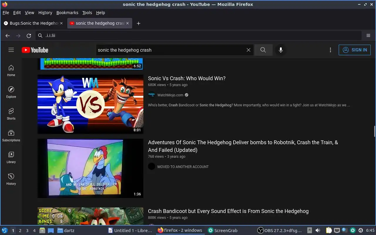The height and width of the screenshot is (235, 376).
Task: Switch to Bugs:Sonic the Hedgehog tab
Action: tap(33, 23)
